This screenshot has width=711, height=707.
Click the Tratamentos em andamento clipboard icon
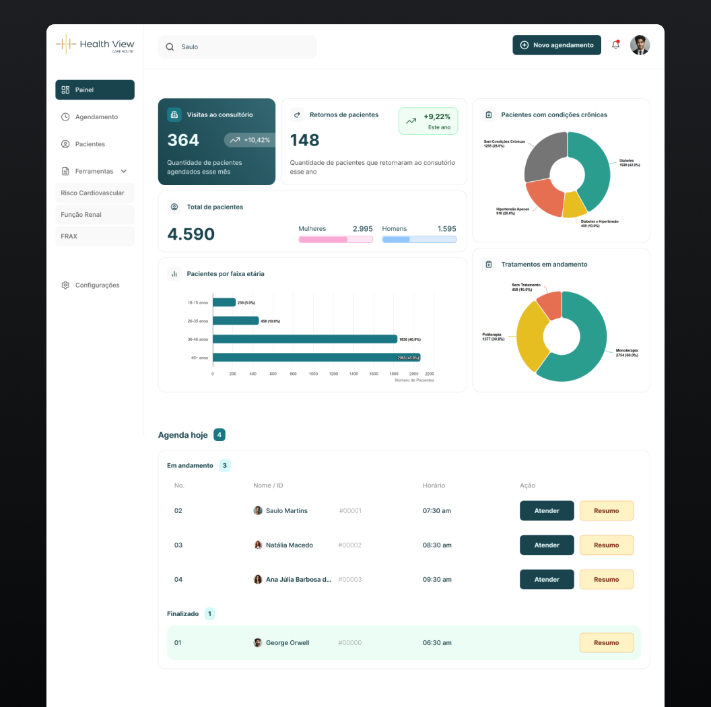tap(489, 265)
